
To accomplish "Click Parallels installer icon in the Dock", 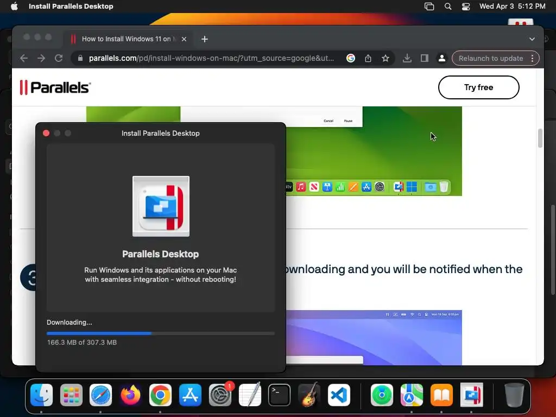I will point(471,395).
